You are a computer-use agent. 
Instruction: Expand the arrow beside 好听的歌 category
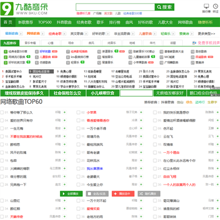coord(108,34)
